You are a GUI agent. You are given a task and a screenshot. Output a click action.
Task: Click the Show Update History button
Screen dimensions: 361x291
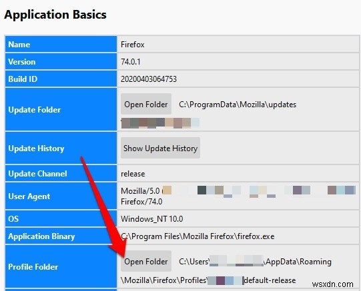point(160,148)
